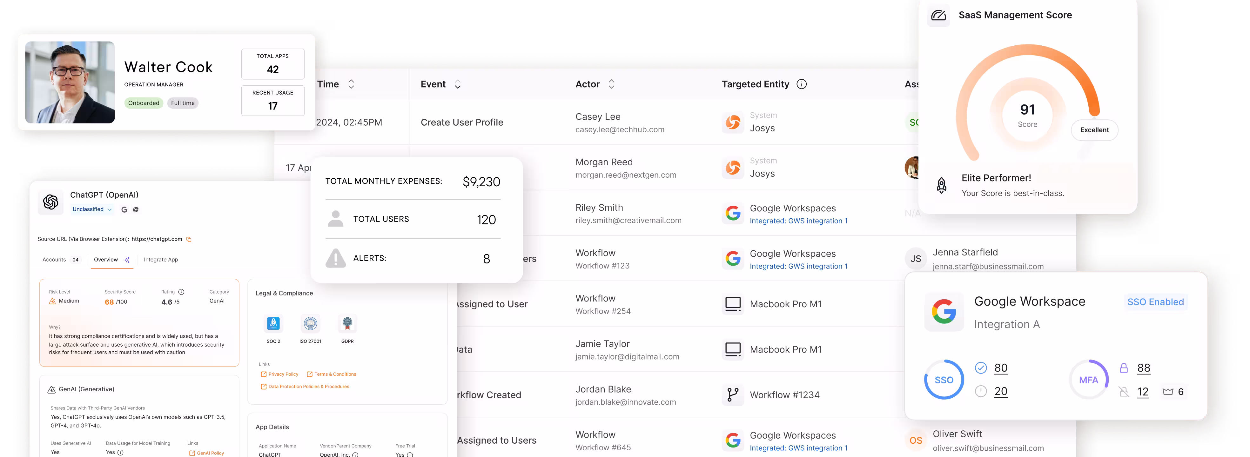This screenshot has height=457, width=1250.
Task: Click the GDPR compliance badge
Action: coord(347,324)
